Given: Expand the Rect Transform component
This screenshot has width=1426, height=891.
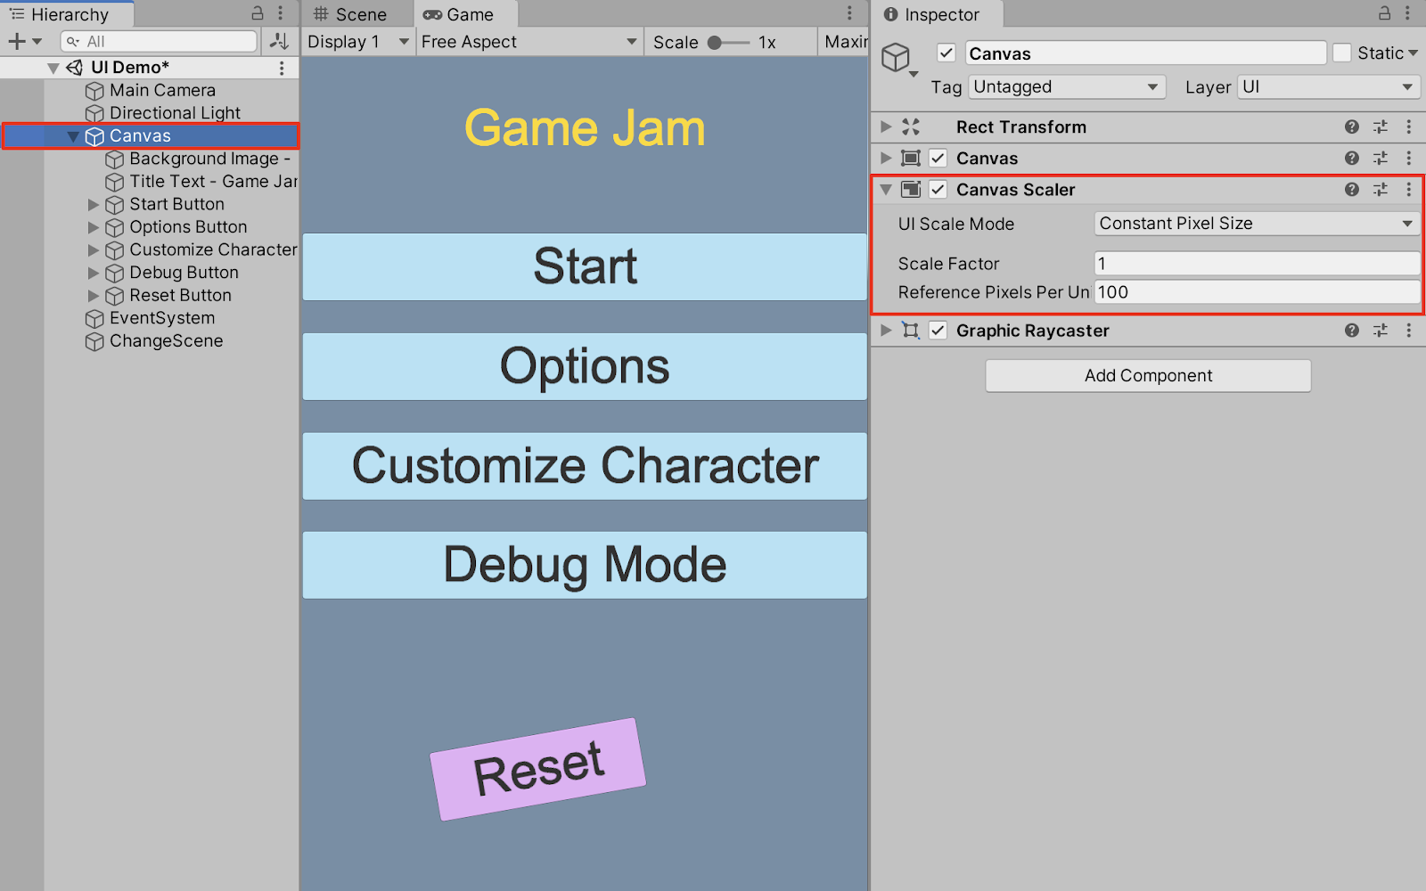Looking at the screenshot, I should (x=886, y=127).
